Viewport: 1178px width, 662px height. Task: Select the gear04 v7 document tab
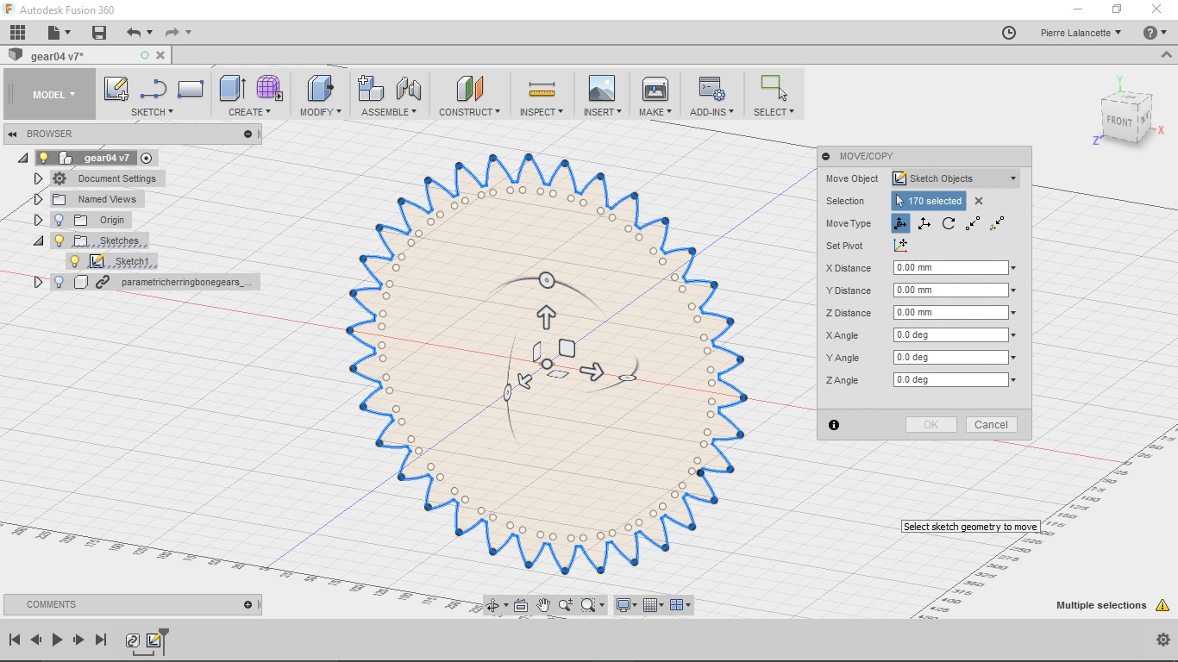point(86,55)
